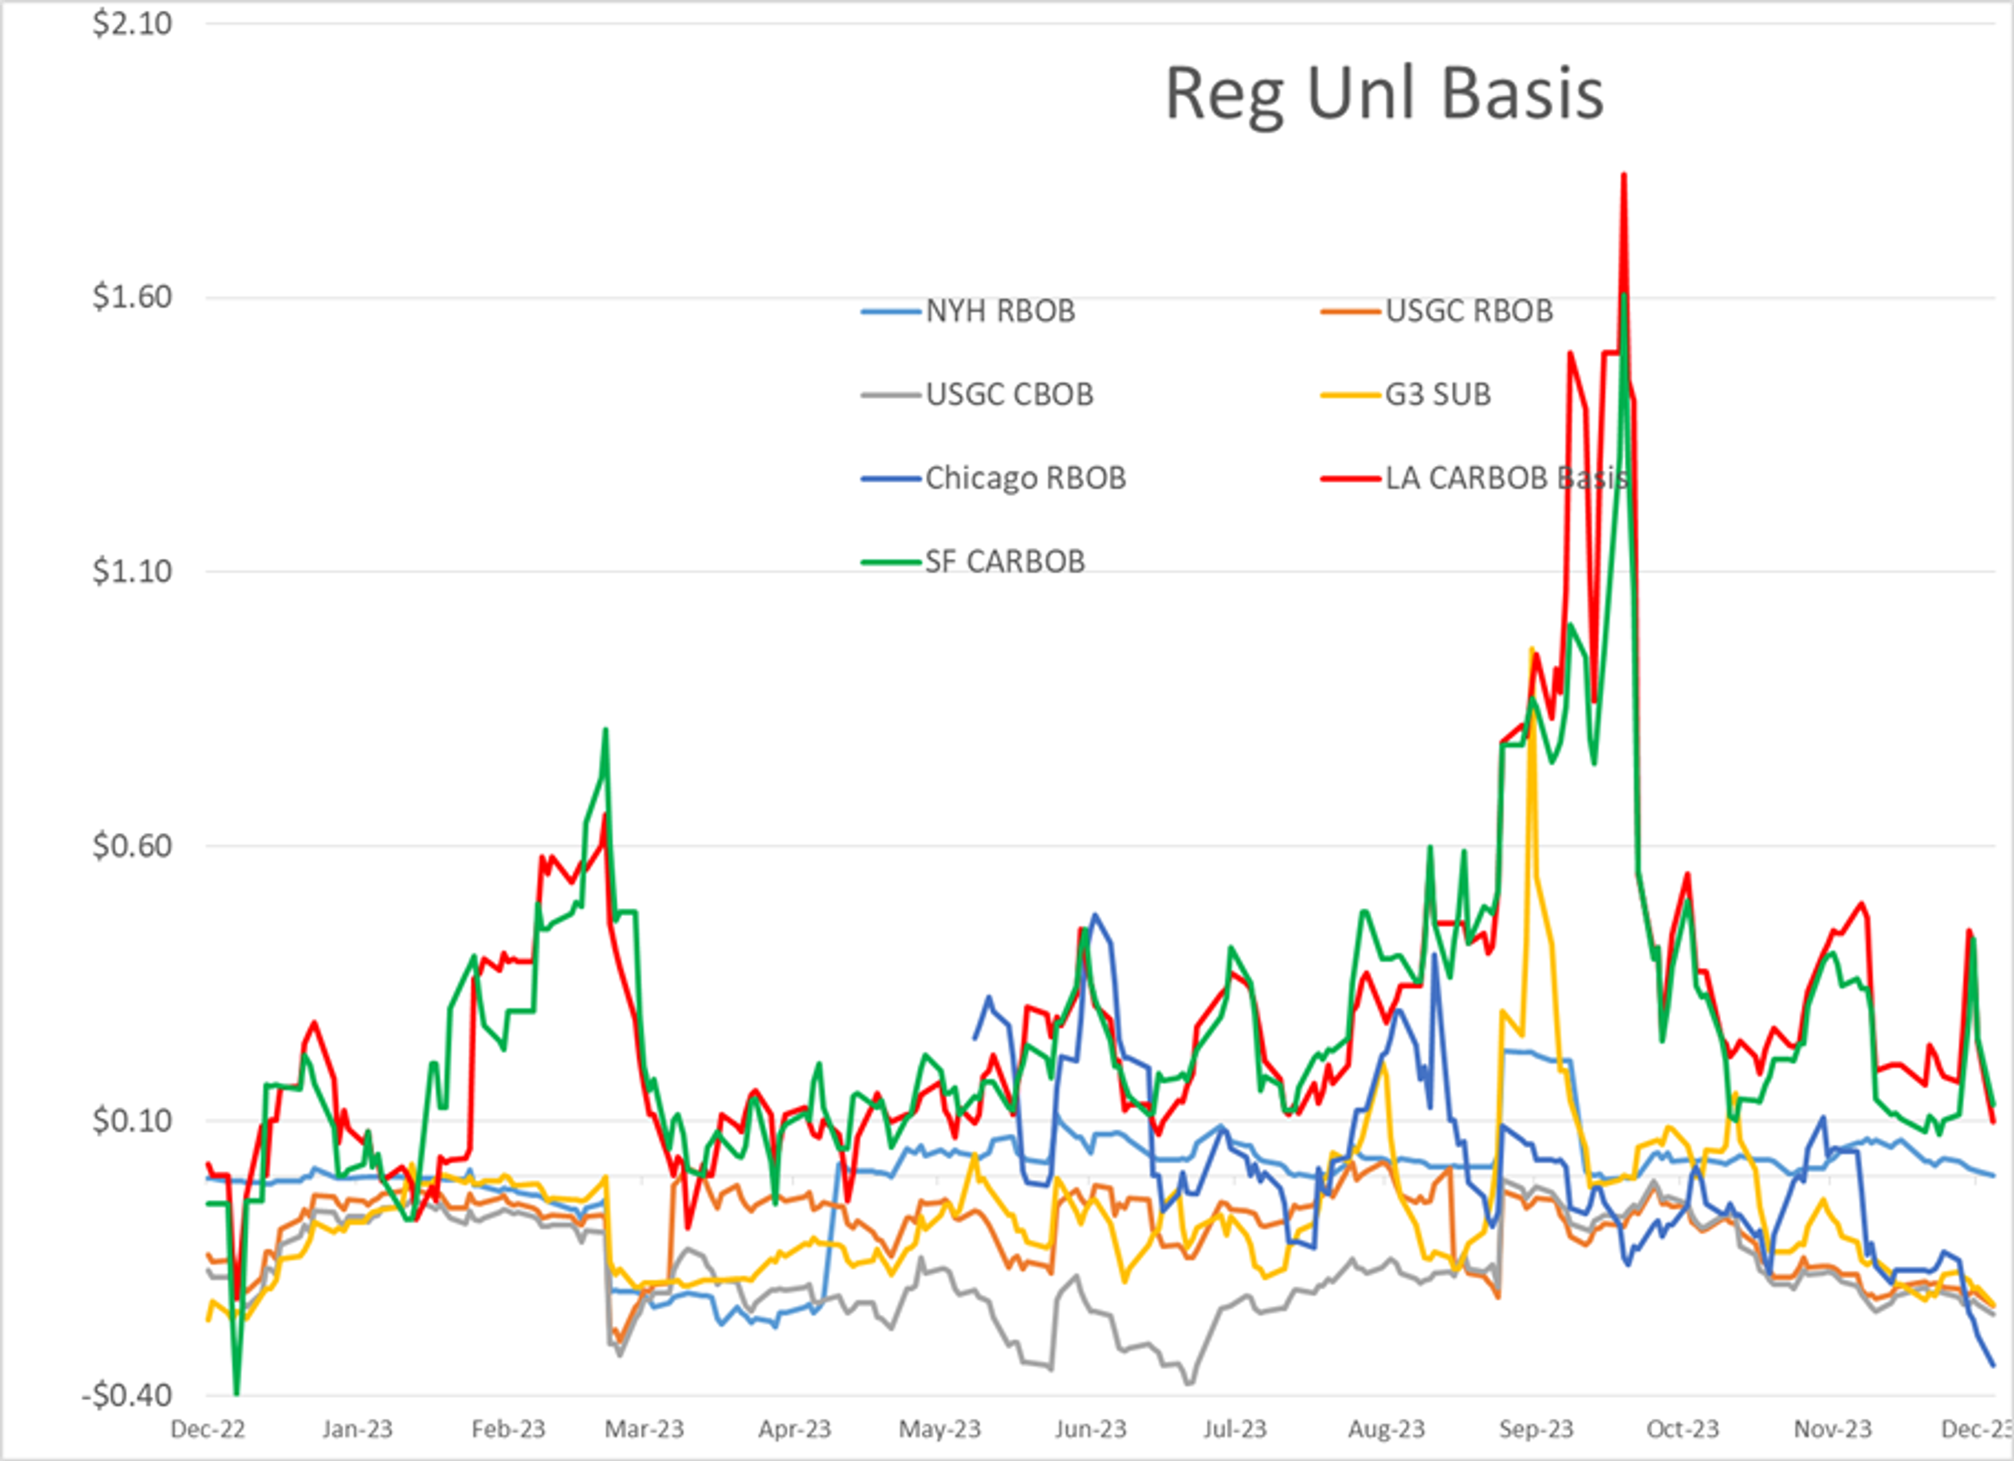Click the $2.10 y-axis label
The width and height of the screenshot is (2014, 1461).
click(132, 23)
